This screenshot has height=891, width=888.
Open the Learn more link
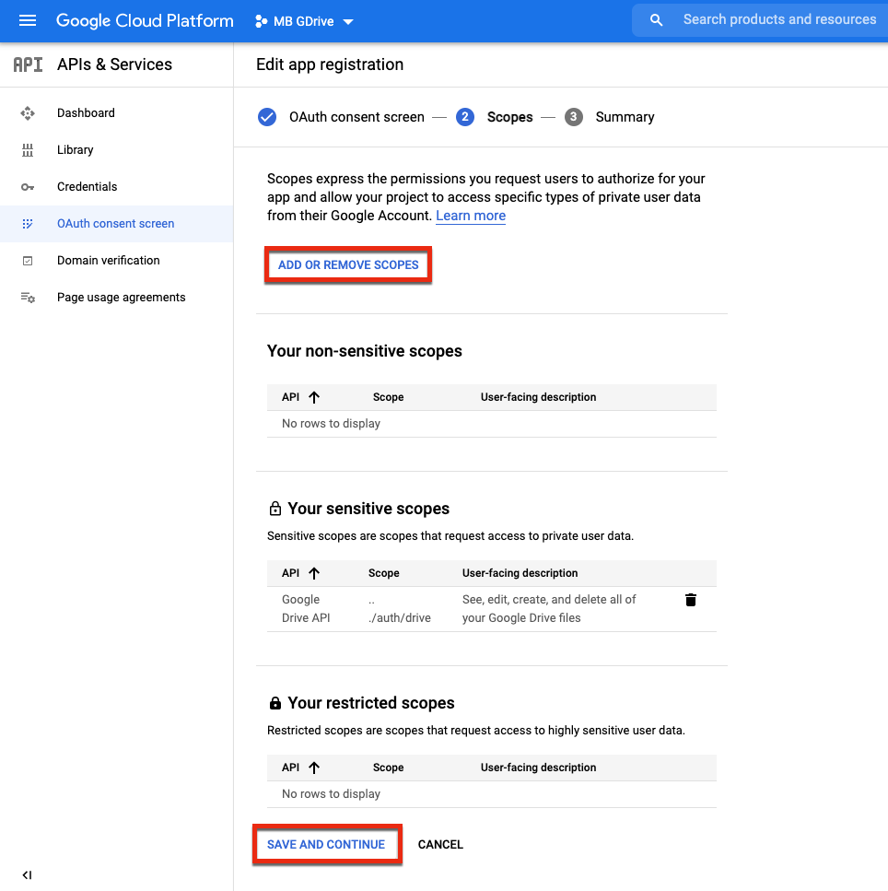(x=471, y=216)
